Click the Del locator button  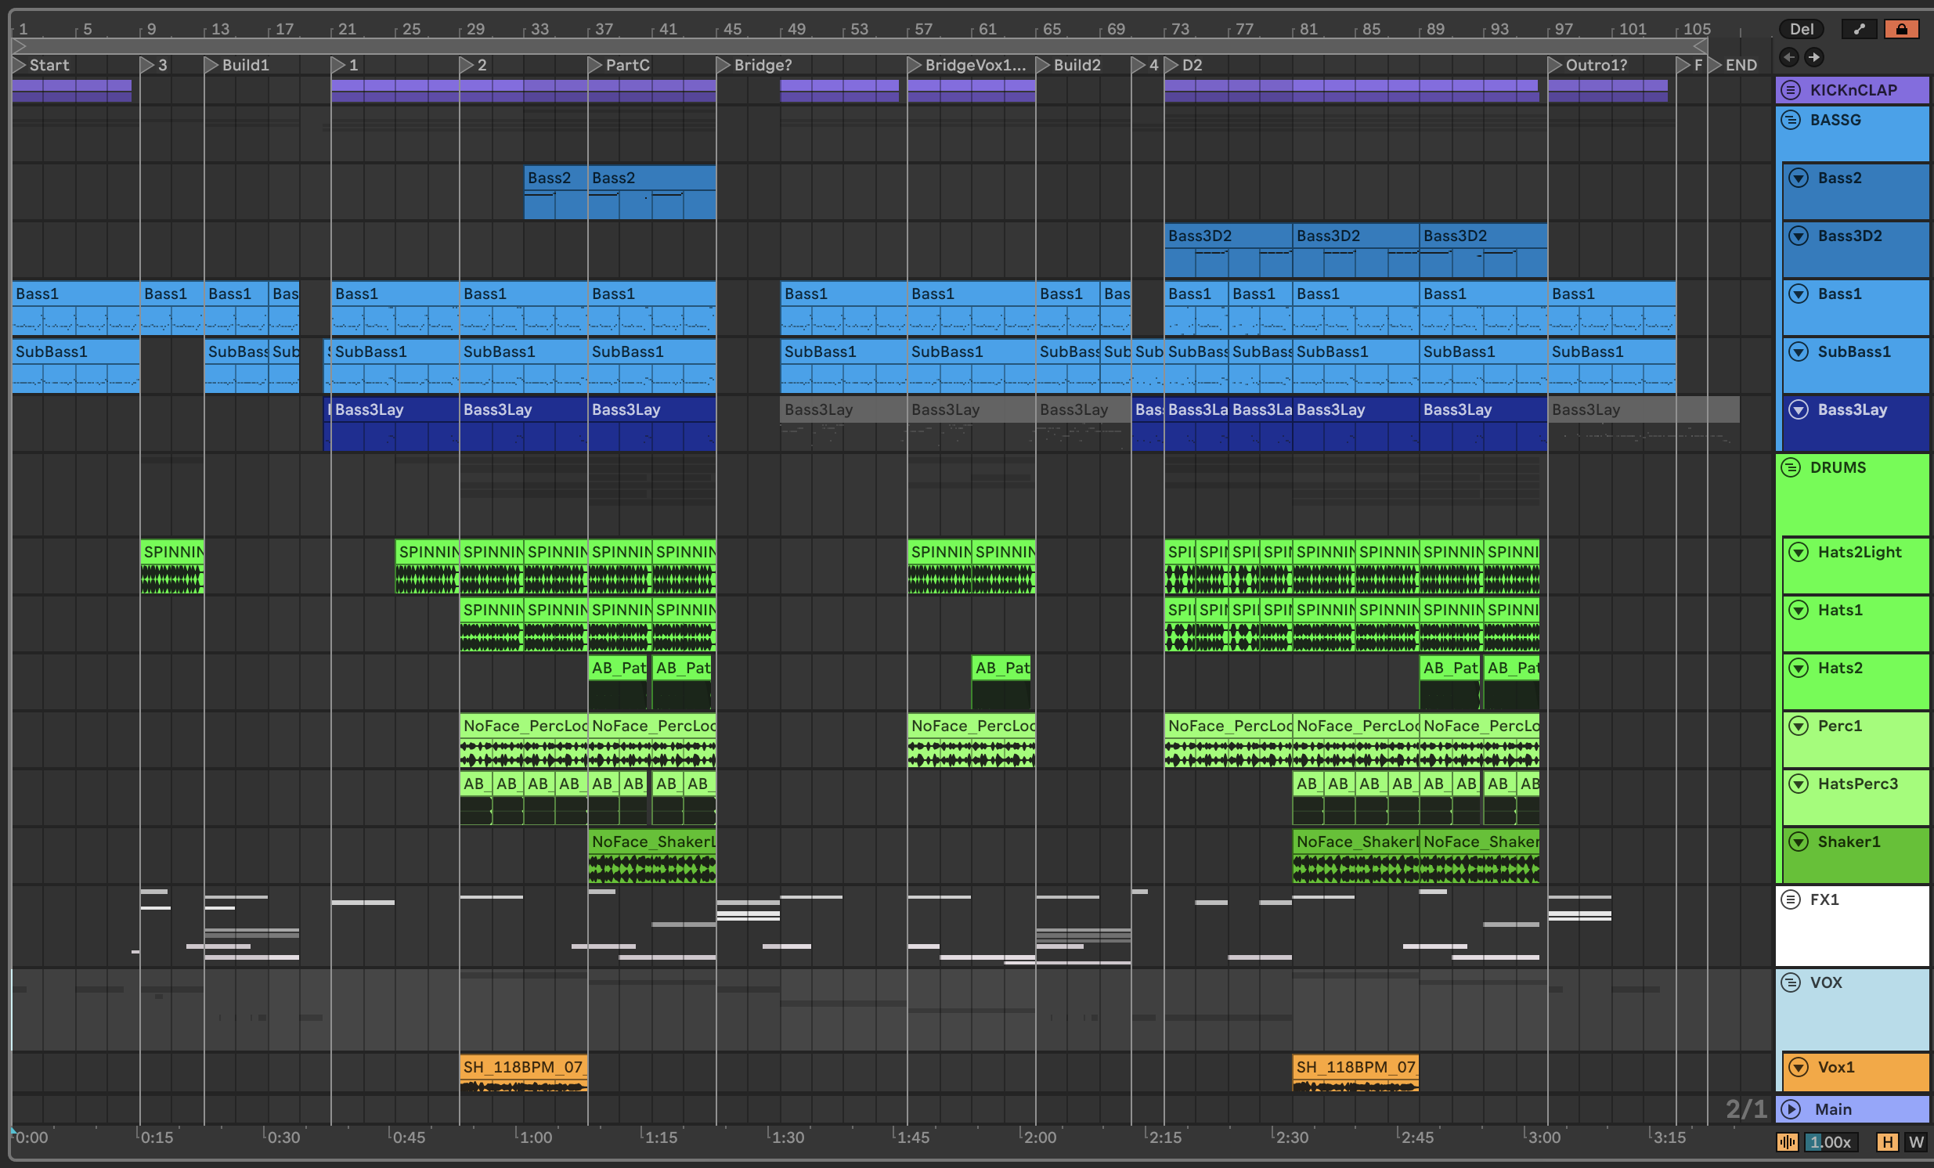click(x=1801, y=29)
